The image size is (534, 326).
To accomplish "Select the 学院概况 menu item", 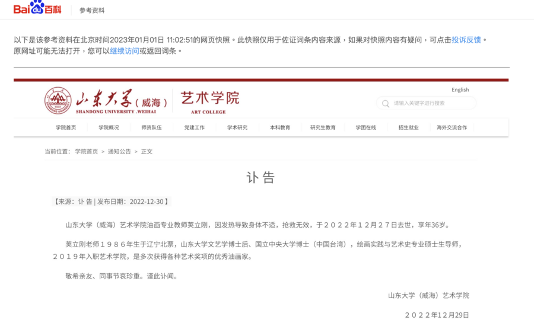I will tap(109, 127).
